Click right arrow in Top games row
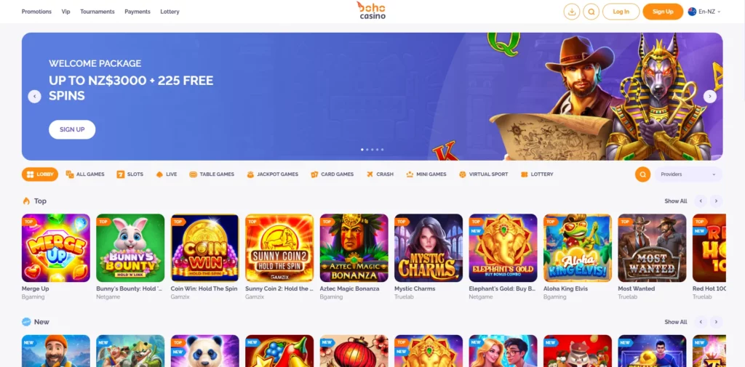The width and height of the screenshot is (745, 367). click(x=717, y=201)
